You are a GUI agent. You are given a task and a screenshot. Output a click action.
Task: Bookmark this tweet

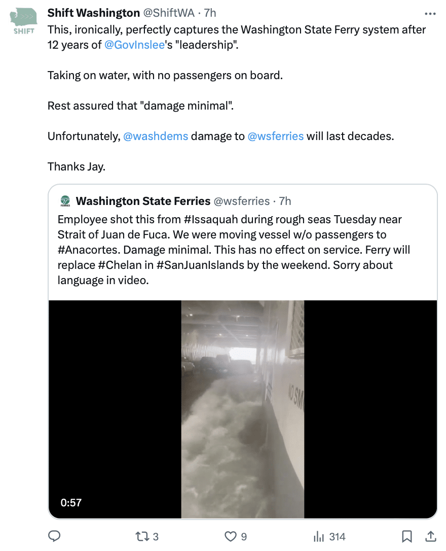pyautogui.click(x=406, y=536)
